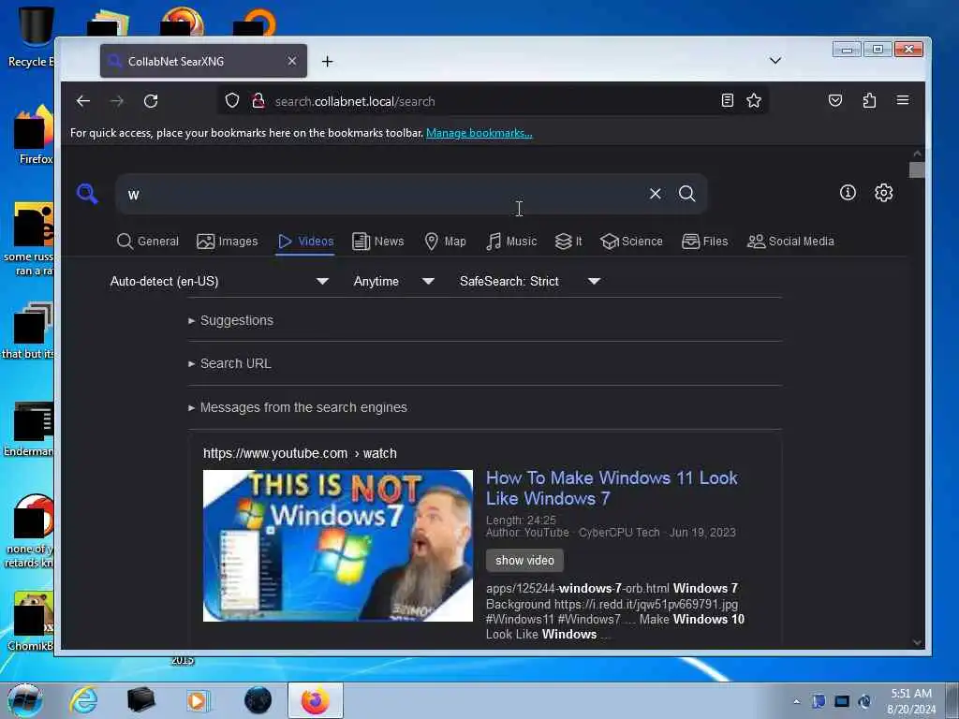Open SearXNG preferences gear icon
The width and height of the screenshot is (959, 719).
coord(883,193)
